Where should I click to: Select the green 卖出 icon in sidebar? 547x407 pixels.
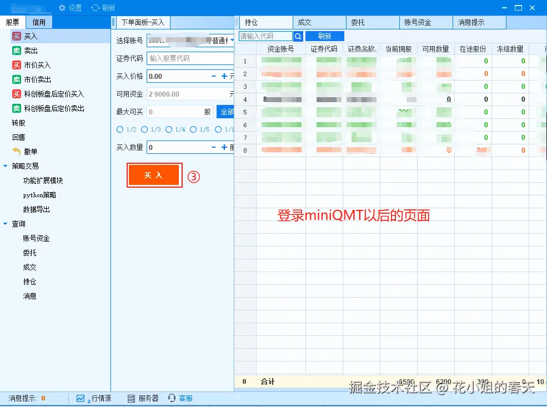click(x=17, y=51)
